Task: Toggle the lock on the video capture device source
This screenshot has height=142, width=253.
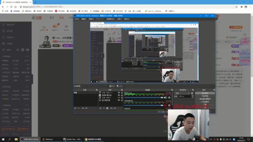Action: pyautogui.click(x=122, y=95)
